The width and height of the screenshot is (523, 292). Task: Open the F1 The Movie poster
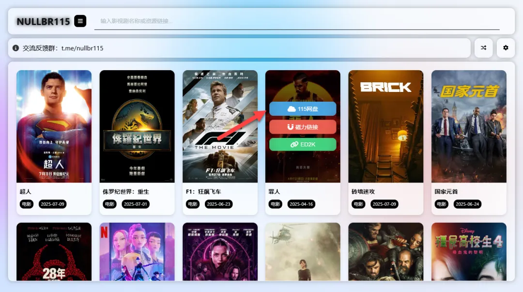click(220, 126)
